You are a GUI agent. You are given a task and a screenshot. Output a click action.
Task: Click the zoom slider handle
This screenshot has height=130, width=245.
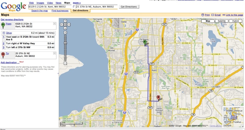(x=65, y=43)
